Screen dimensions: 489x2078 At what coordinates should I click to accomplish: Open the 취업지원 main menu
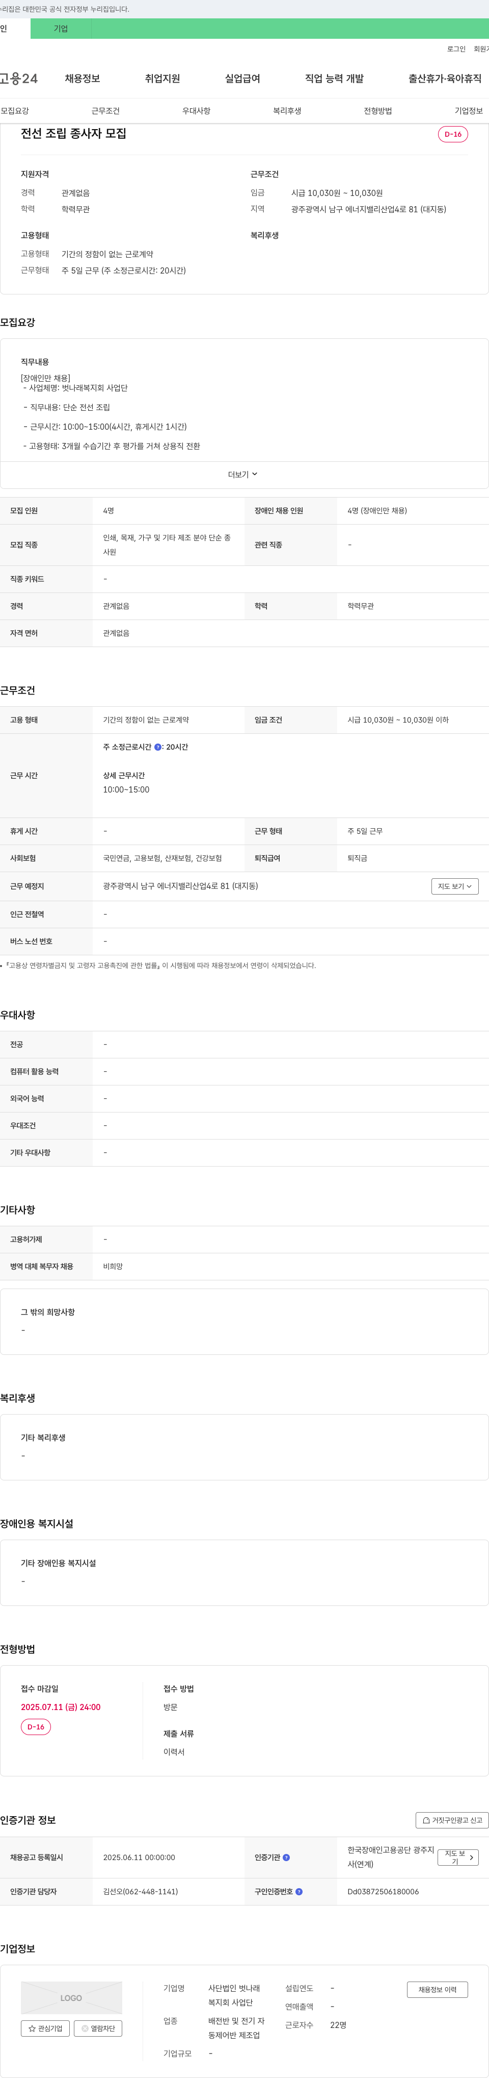pyautogui.click(x=162, y=78)
